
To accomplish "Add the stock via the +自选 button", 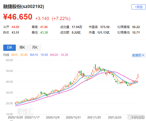I will coord(138,7).
